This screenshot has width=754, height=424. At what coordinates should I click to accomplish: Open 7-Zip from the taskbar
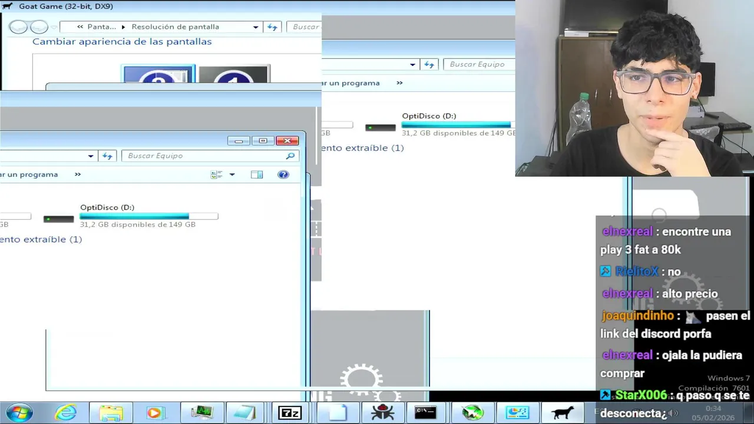click(x=290, y=413)
